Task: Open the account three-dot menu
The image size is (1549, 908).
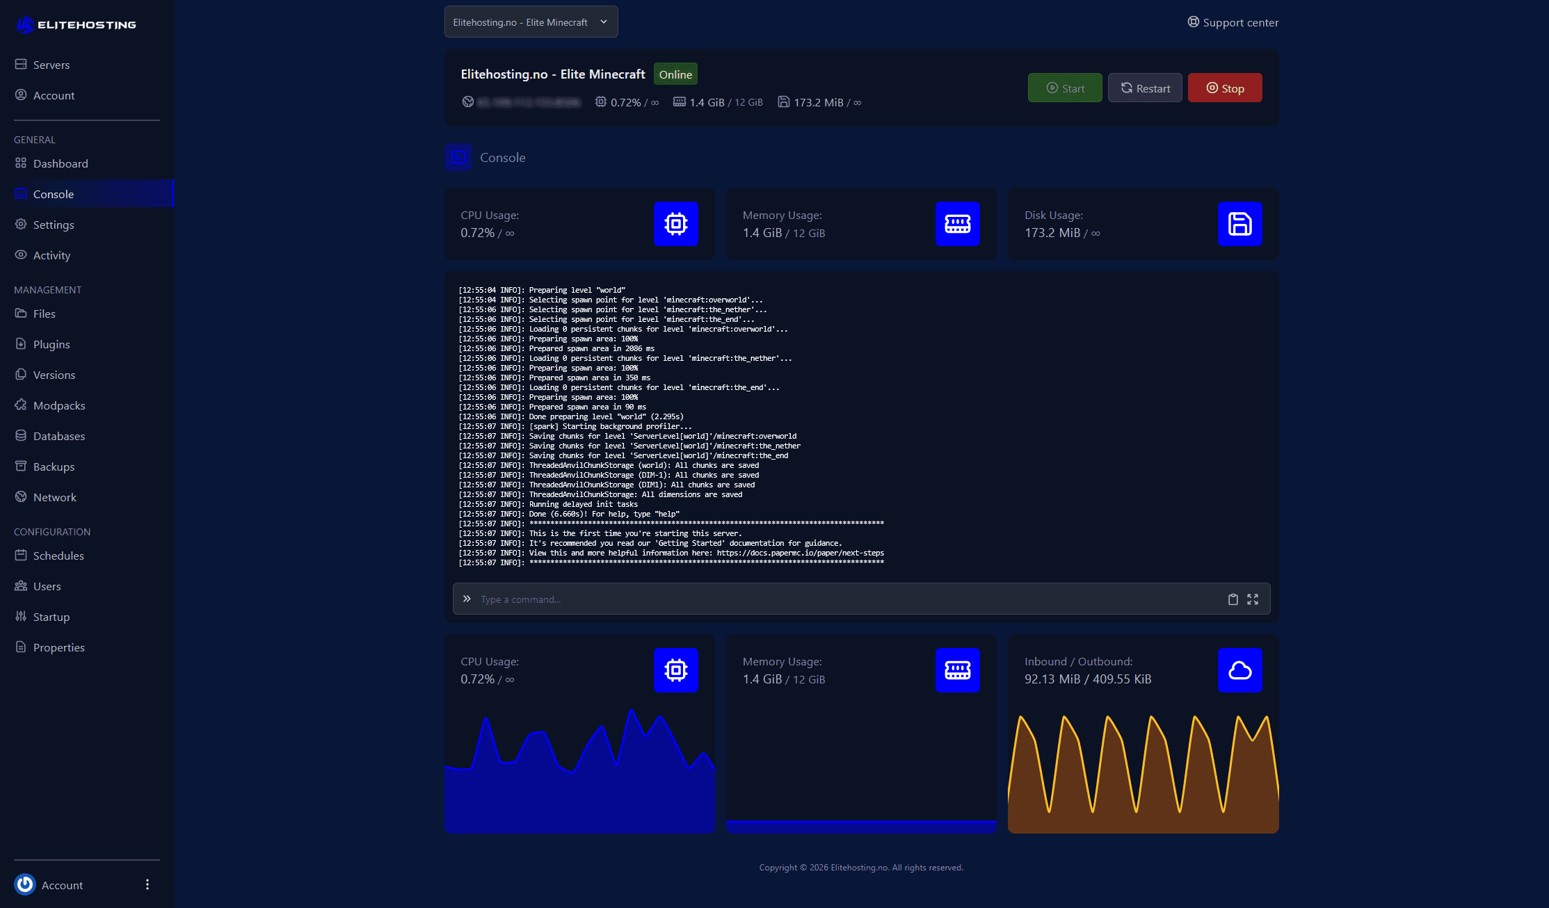Action: (147, 884)
